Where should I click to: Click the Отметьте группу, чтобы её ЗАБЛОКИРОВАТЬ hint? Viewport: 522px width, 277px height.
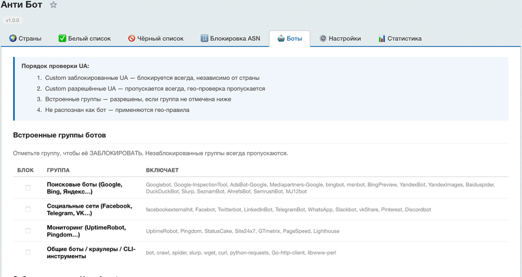[x=151, y=153]
